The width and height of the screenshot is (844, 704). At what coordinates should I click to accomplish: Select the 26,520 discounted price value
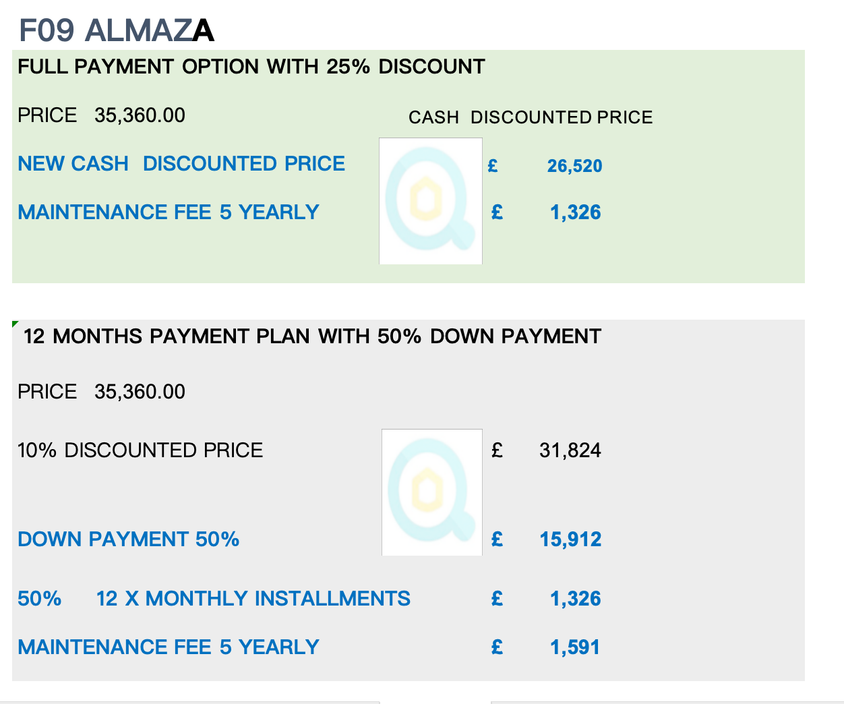[574, 166]
